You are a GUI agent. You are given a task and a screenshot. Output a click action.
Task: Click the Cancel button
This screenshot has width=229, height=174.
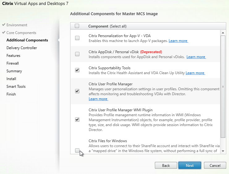[215, 166]
